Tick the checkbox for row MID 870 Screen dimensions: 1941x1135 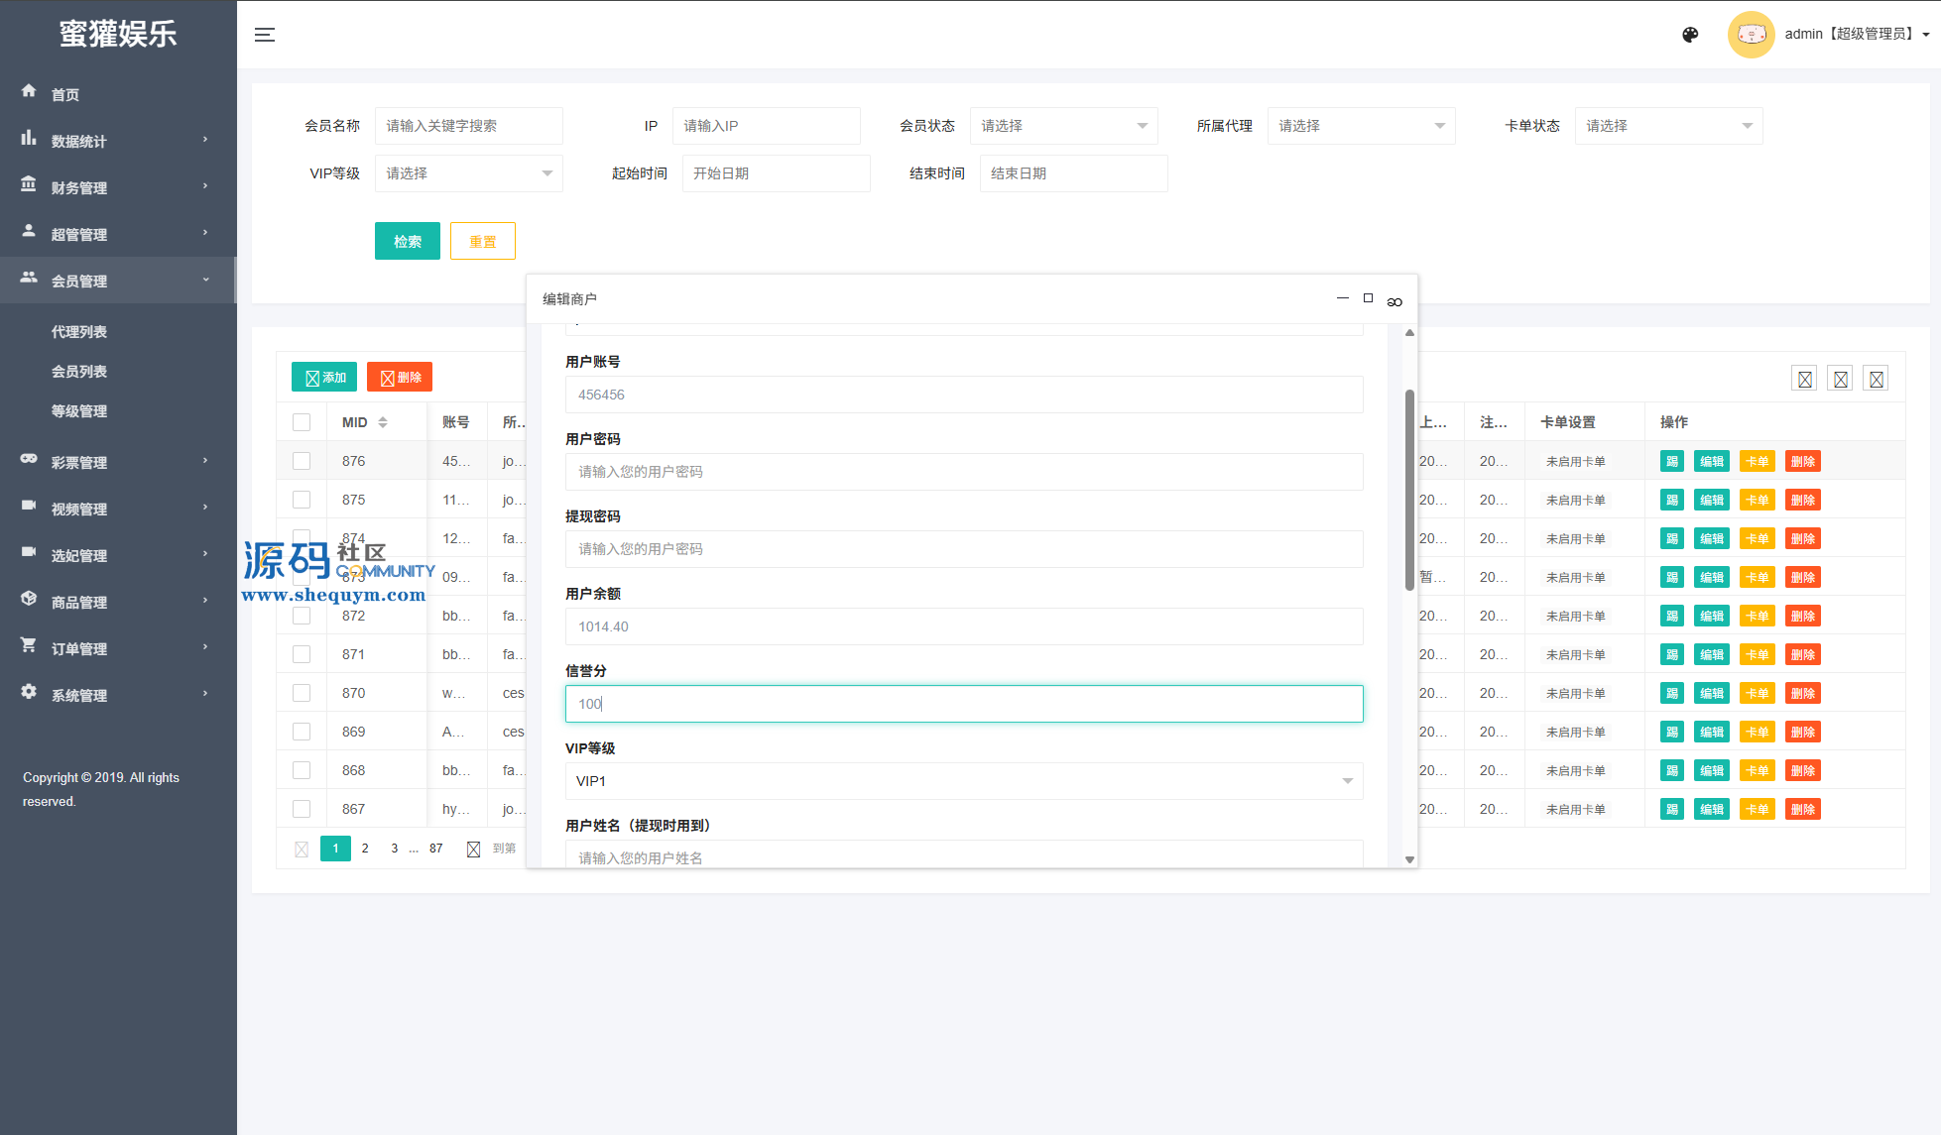(x=302, y=693)
